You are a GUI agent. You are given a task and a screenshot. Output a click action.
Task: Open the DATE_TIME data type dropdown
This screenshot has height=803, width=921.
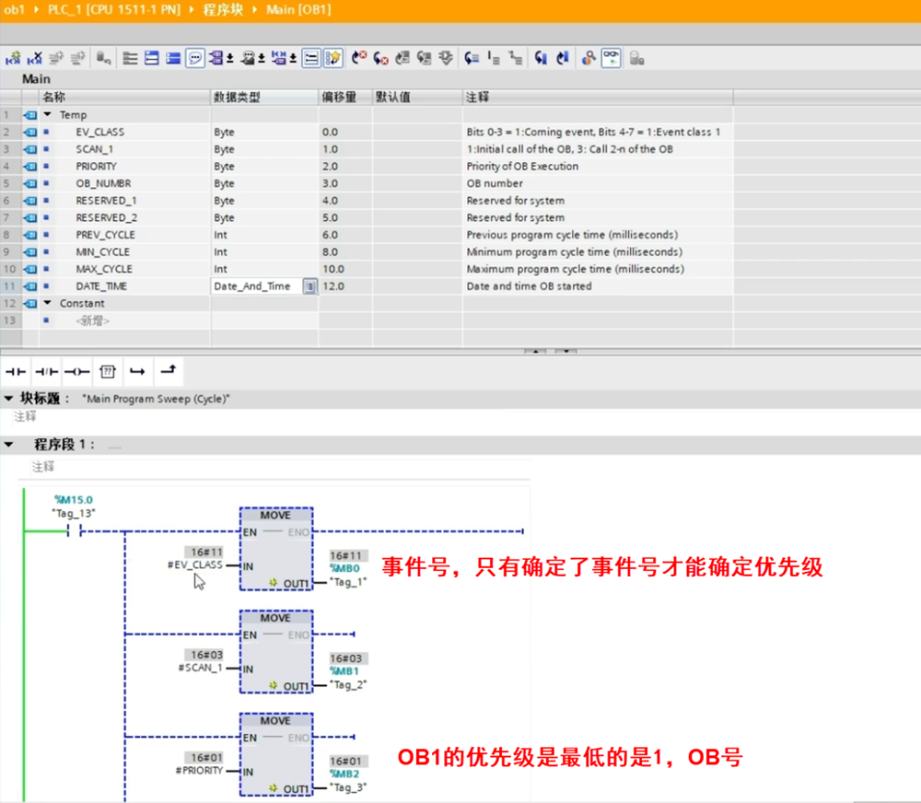pos(309,286)
